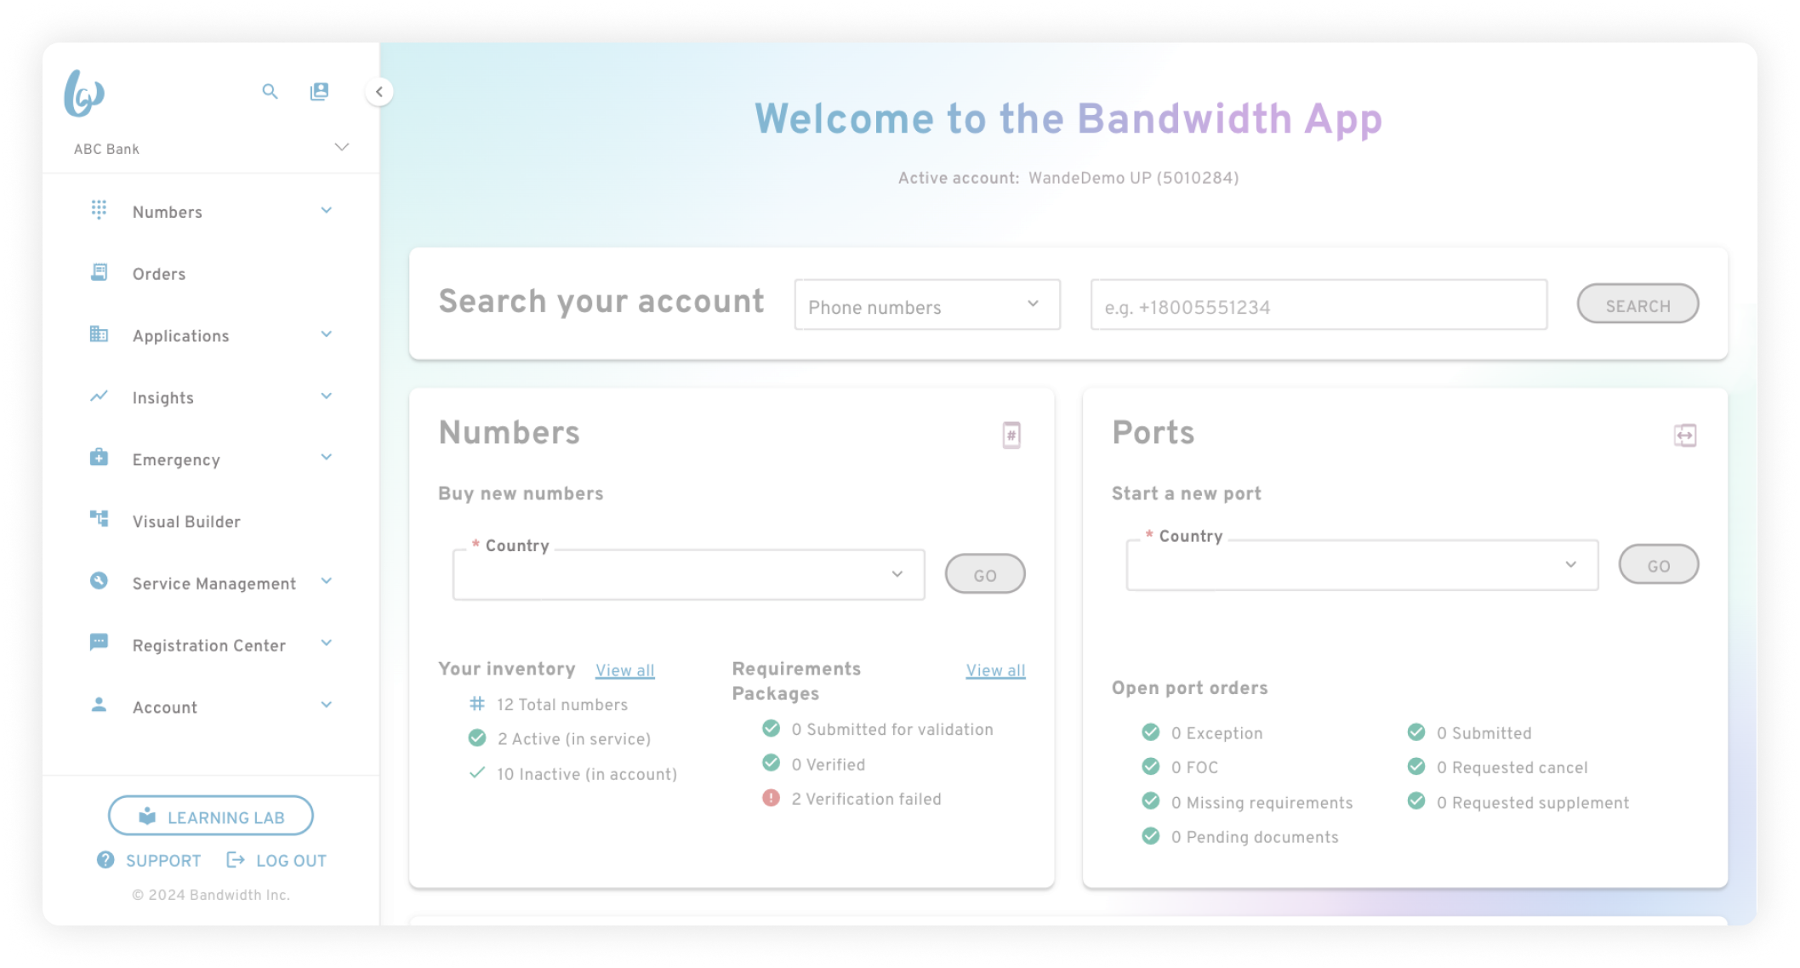Viewport: 1800px width, 968px height.
Task: Click the Visual Builder flow icon
Action: (99, 518)
